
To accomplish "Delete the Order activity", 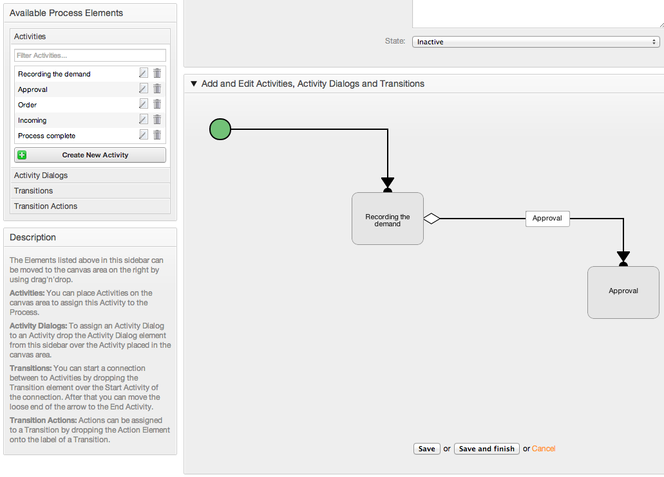I will tap(157, 104).
